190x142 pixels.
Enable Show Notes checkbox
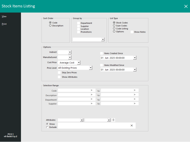pos(132,32)
